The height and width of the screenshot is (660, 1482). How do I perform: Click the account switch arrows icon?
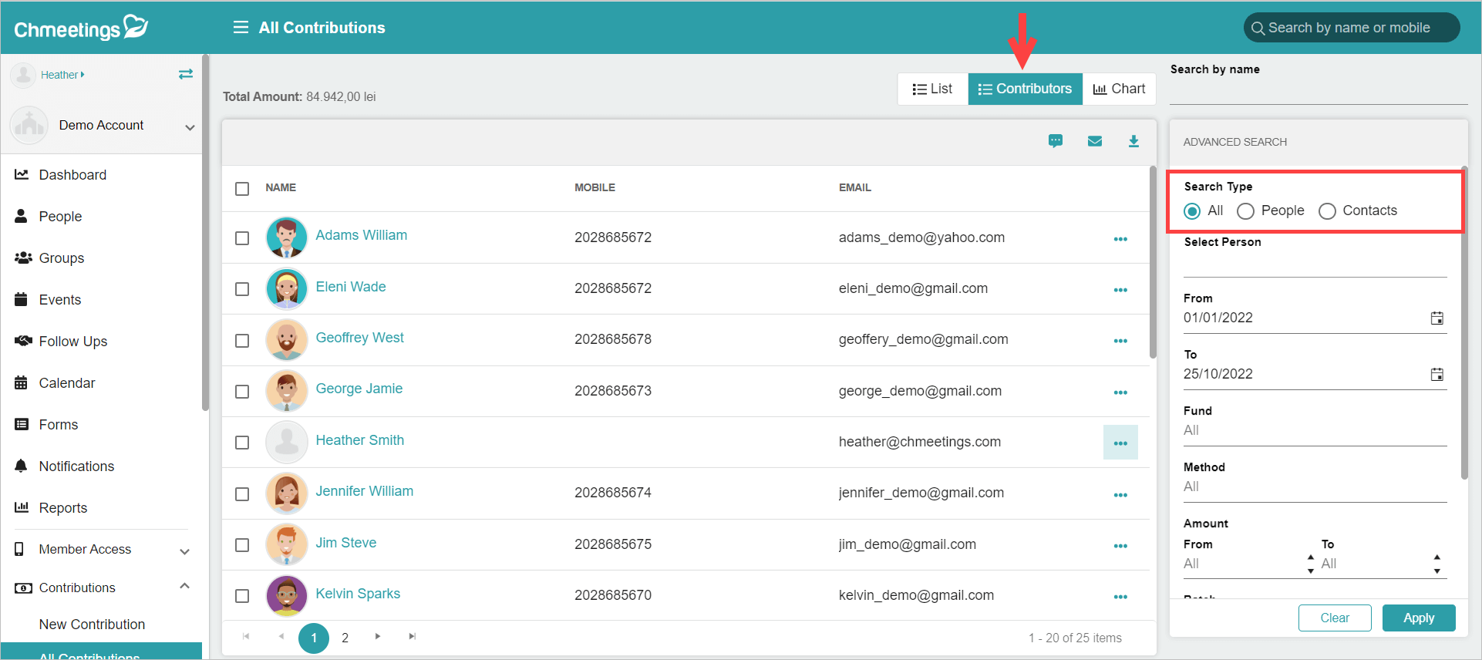186,74
